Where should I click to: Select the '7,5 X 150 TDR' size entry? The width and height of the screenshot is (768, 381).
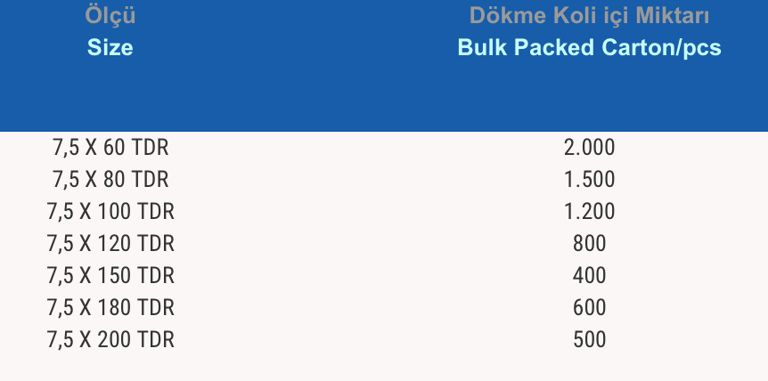[x=110, y=276]
